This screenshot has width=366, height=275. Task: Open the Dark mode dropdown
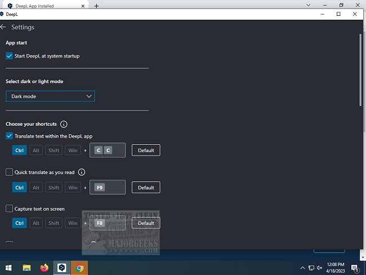50,96
